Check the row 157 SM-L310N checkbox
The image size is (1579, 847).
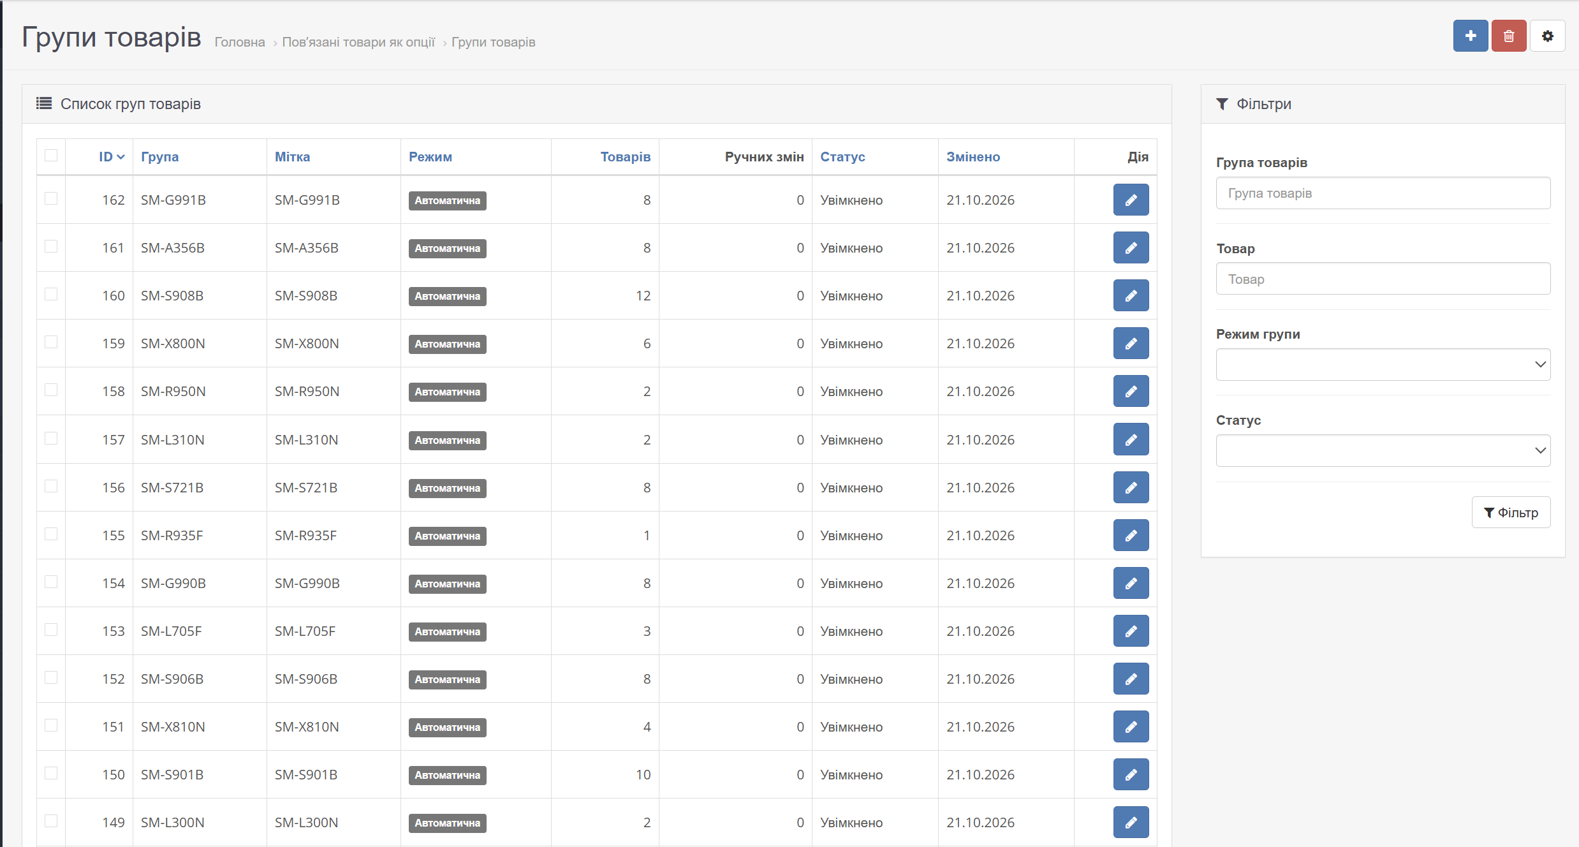click(51, 438)
